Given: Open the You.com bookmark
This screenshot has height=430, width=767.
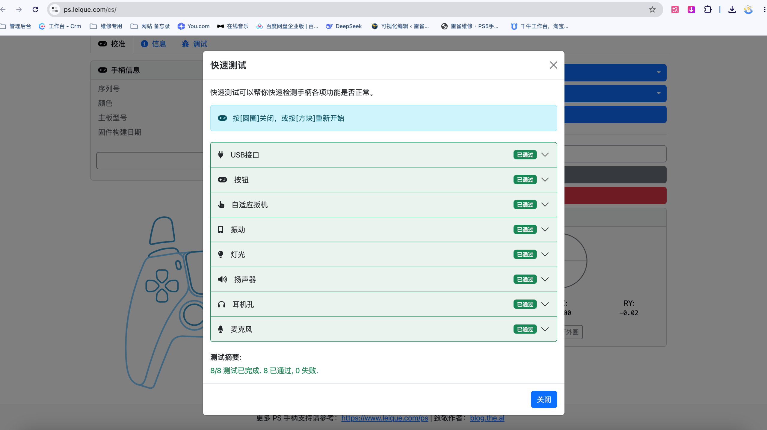Looking at the screenshot, I should click(x=194, y=26).
